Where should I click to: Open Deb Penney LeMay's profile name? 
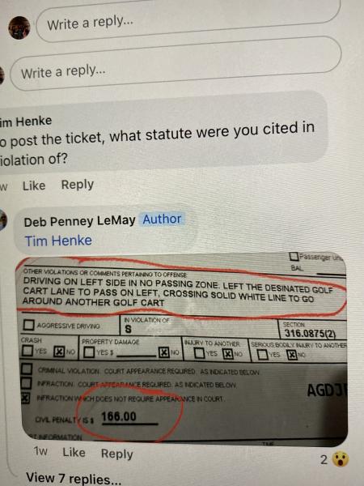[x=79, y=221]
